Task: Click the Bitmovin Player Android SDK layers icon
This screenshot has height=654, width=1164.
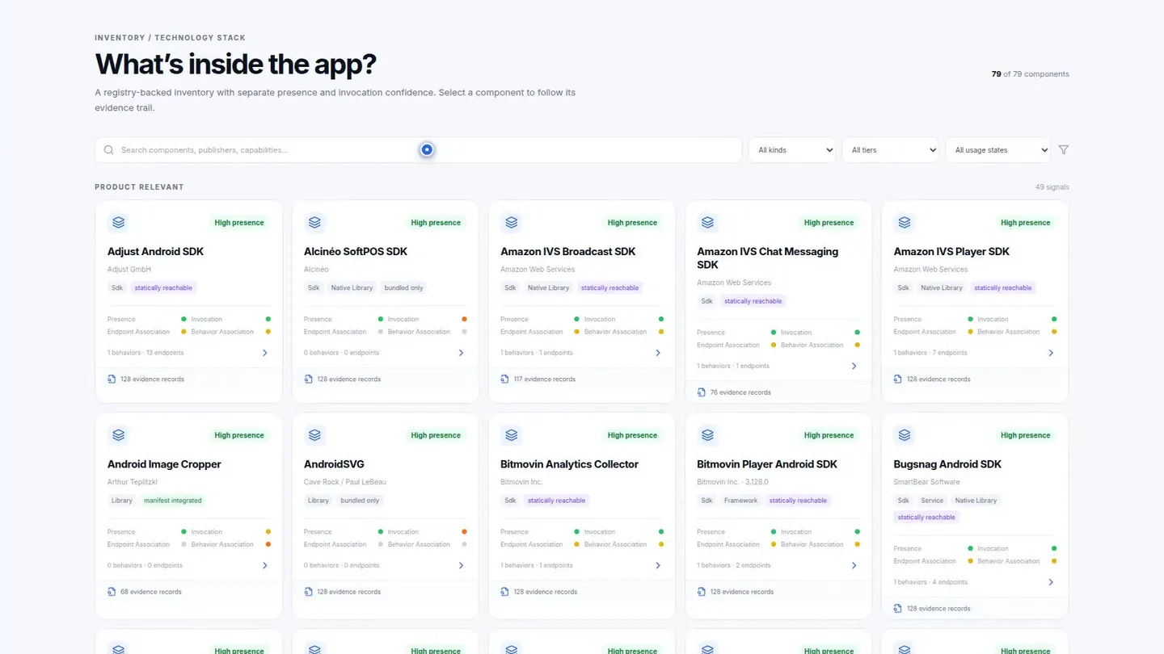Action: (707, 435)
